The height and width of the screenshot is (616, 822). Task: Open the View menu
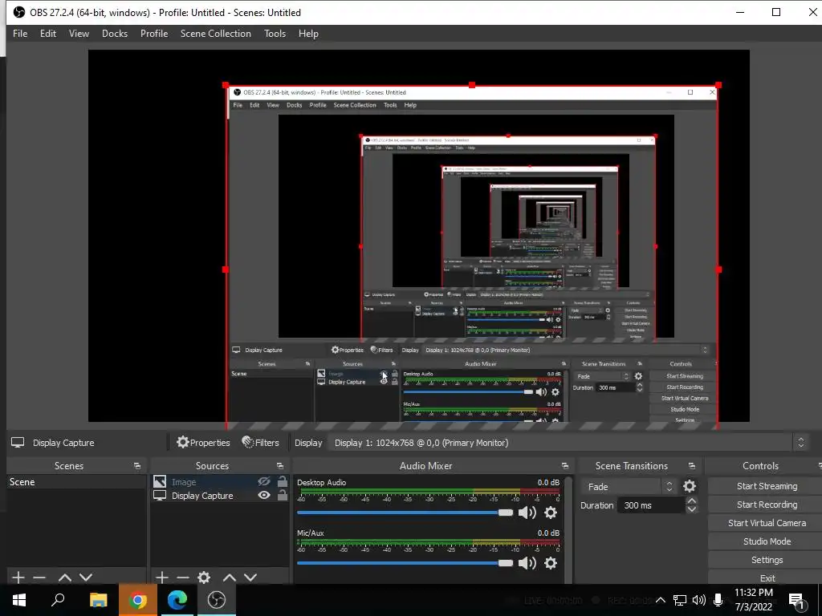coord(79,34)
